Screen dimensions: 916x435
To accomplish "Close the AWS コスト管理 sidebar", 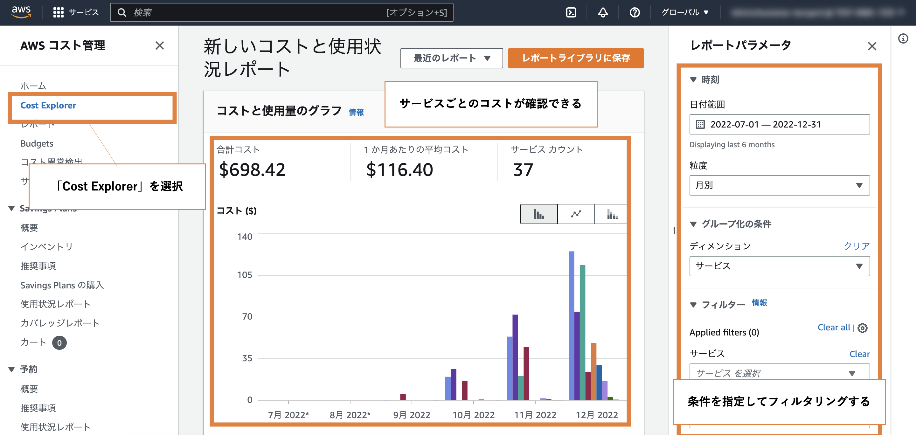I will coord(160,45).
